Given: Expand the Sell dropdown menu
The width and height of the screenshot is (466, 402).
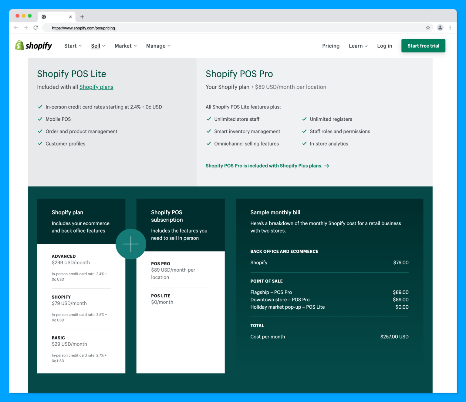Looking at the screenshot, I should 98,46.
